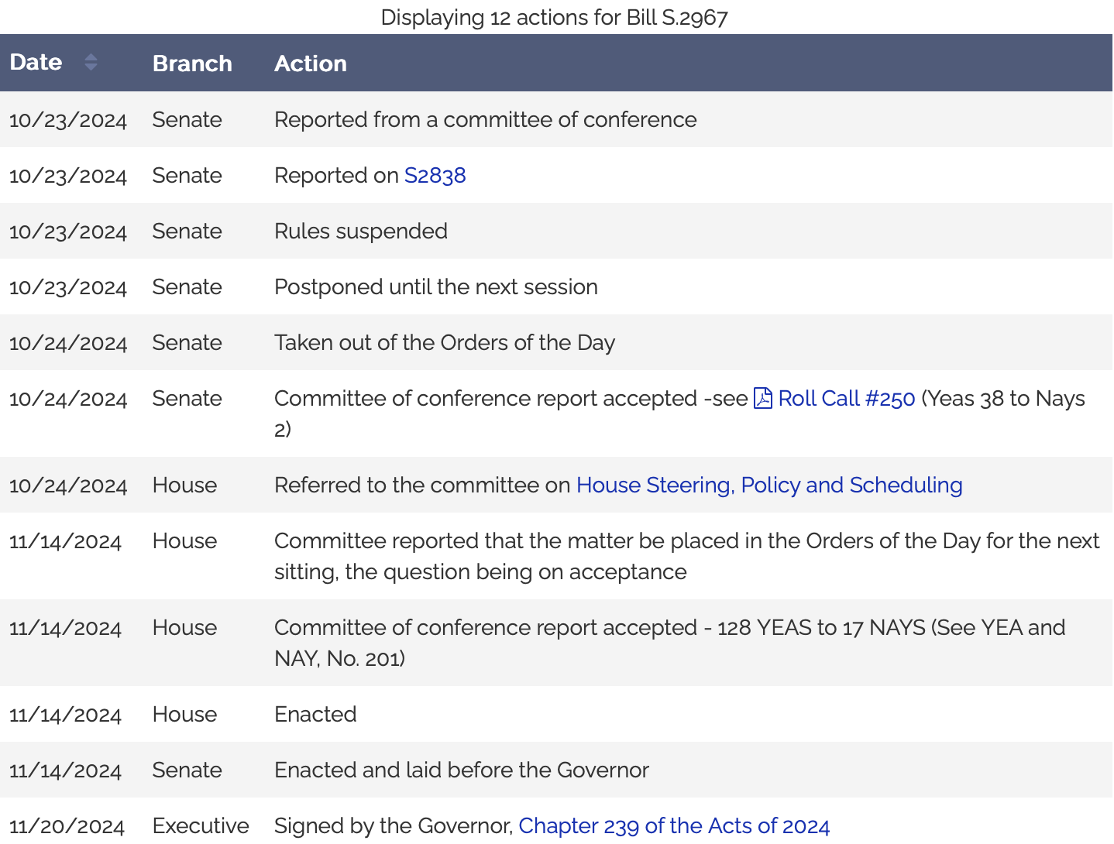Click the Branch column header
Screen dimensions: 1114x844
click(192, 63)
